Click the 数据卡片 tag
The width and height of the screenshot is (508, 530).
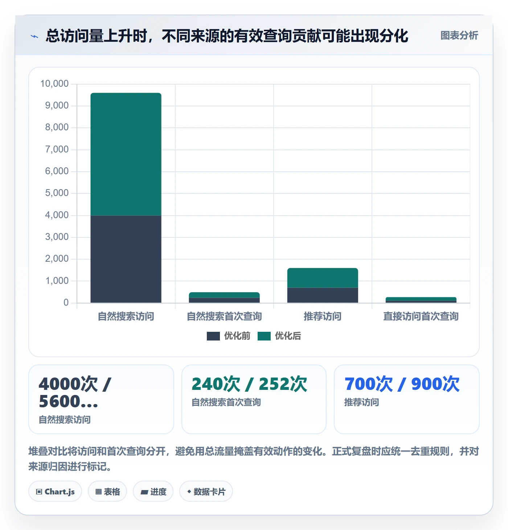click(x=206, y=492)
